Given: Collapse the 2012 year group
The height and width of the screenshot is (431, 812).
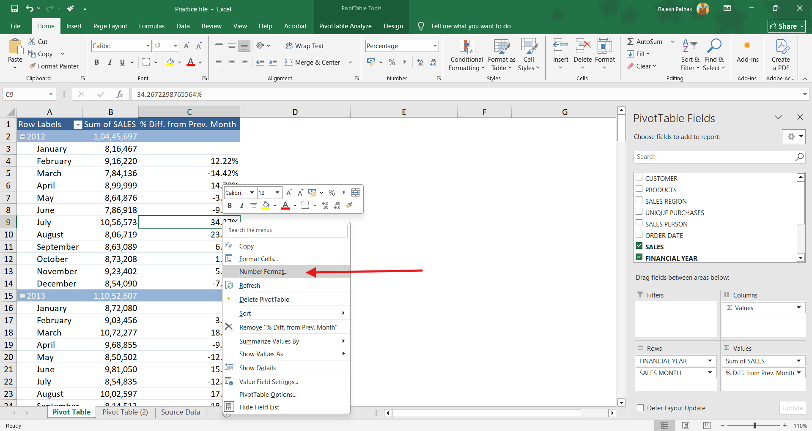Looking at the screenshot, I should tap(23, 136).
